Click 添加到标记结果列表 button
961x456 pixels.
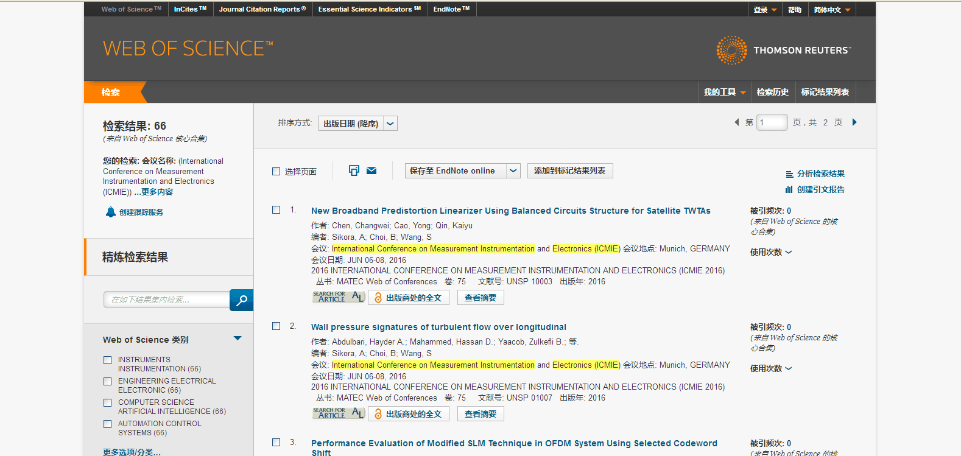coord(570,171)
